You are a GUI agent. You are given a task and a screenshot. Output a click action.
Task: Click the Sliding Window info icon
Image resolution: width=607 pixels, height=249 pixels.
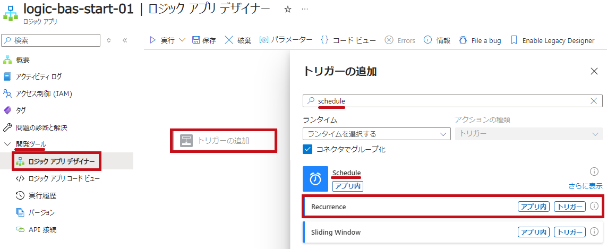594,232
